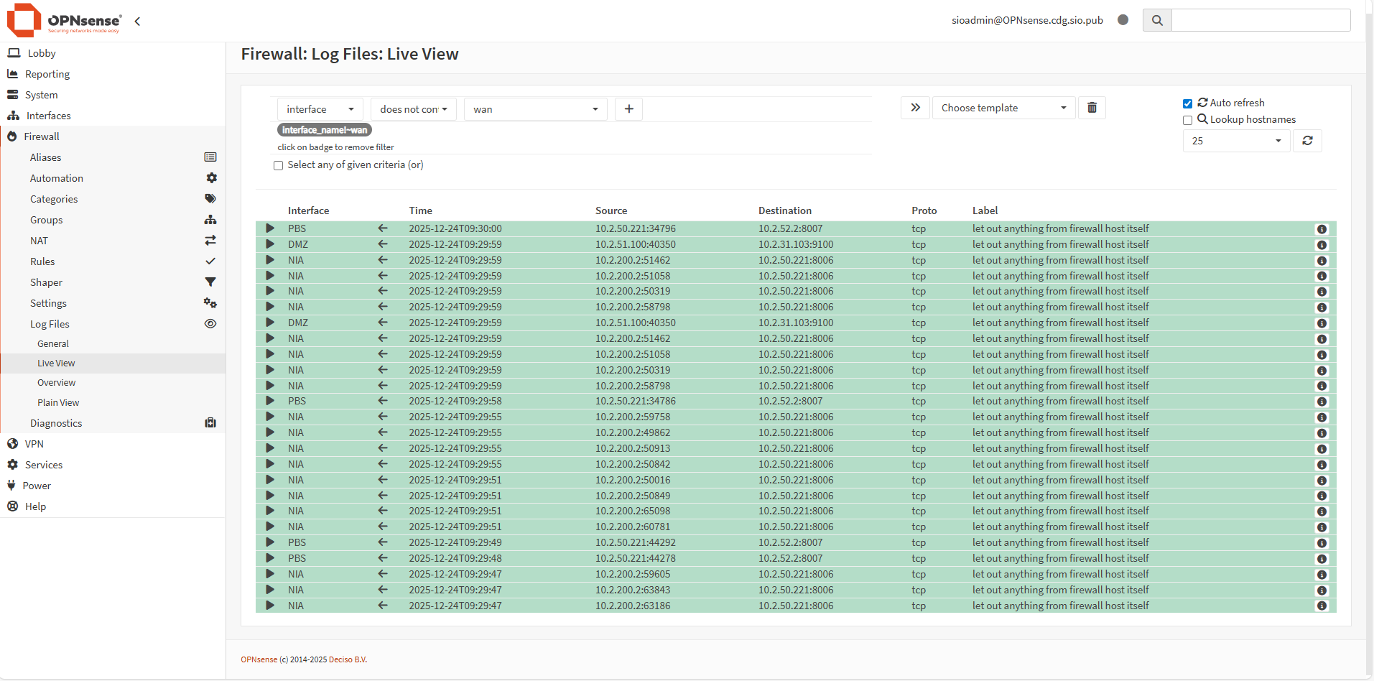Expand the first DMZ log row triangle
This screenshot has width=1374, height=681.
pyautogui.click(x=270, y=244)
